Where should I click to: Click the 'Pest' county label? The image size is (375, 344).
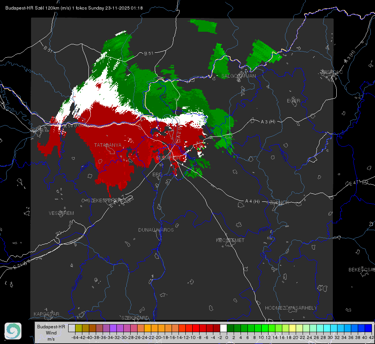click(x=264, y=230)
